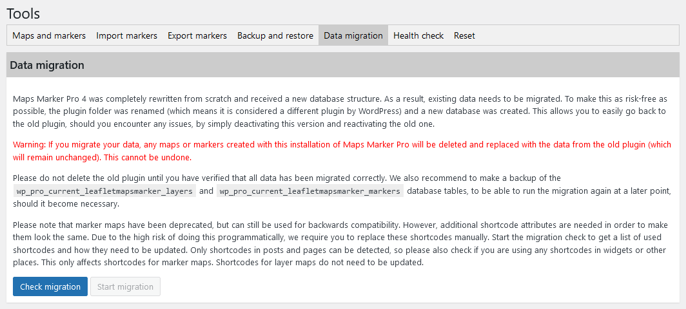Click the wp_pro_current_leafletmapsmarker_markers table name

tap(309, 191)
